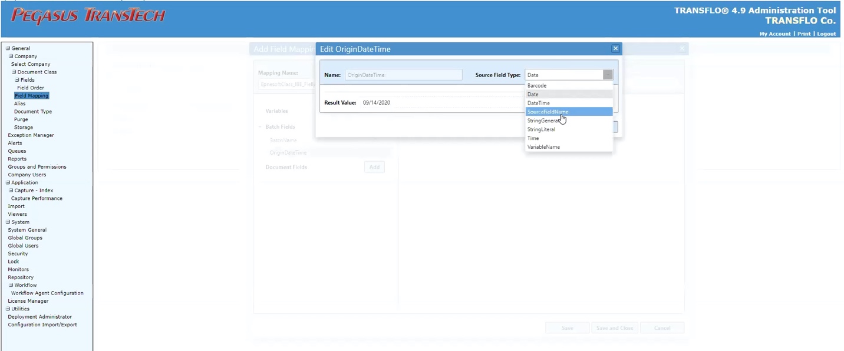The width and height of the screenshot is (844, 351).
Task: Pick VariableName from the dropdown list
Action: pos(569,147)
